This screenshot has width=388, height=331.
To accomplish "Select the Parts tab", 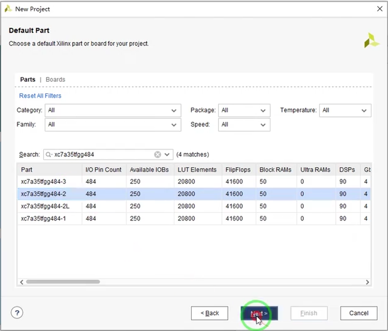I will coord(28,80).
